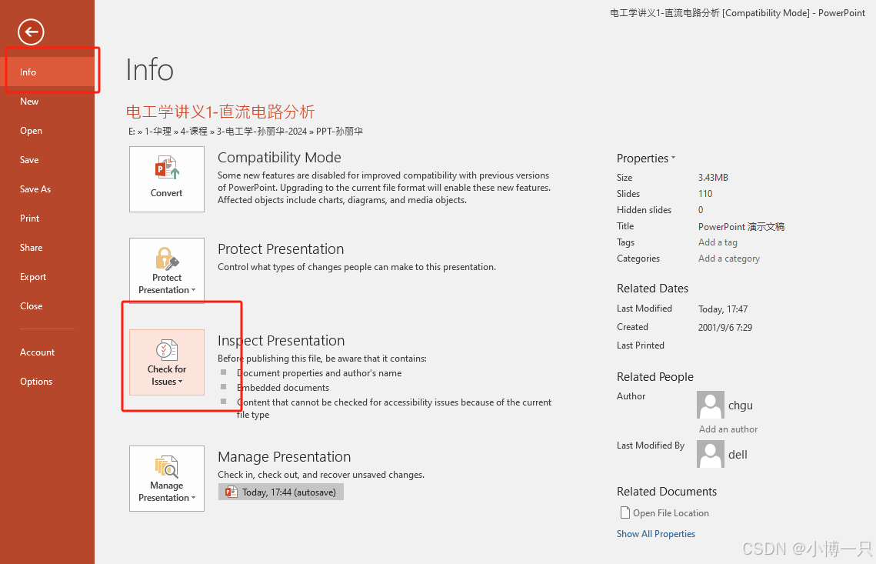Click the Related Dates heading
The height and width of the screenshot is (564, 876).
pos(652,289)
